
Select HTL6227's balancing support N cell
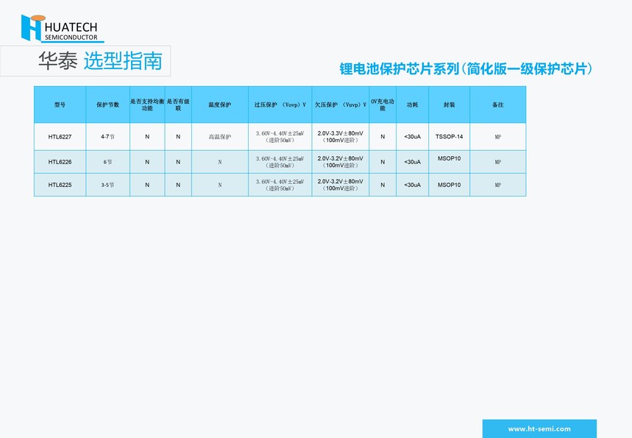coord(147,137)
